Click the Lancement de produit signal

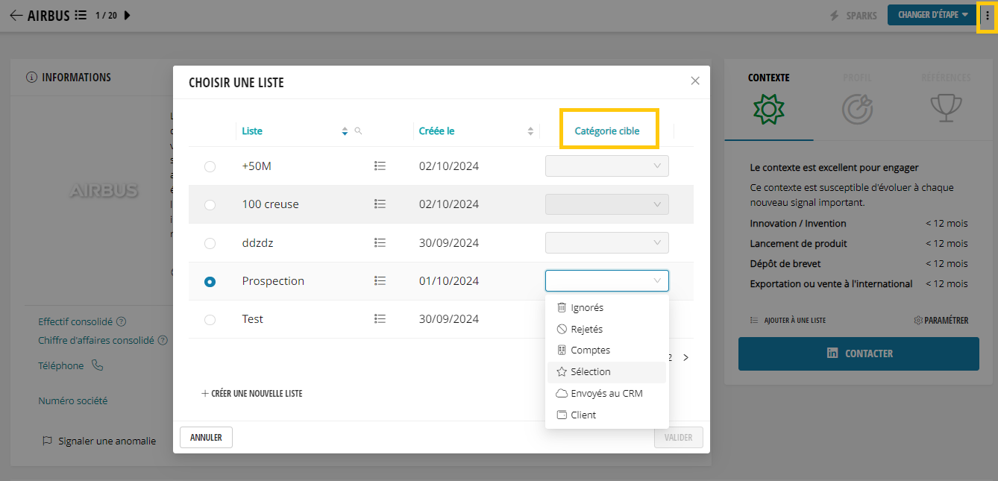798,243
